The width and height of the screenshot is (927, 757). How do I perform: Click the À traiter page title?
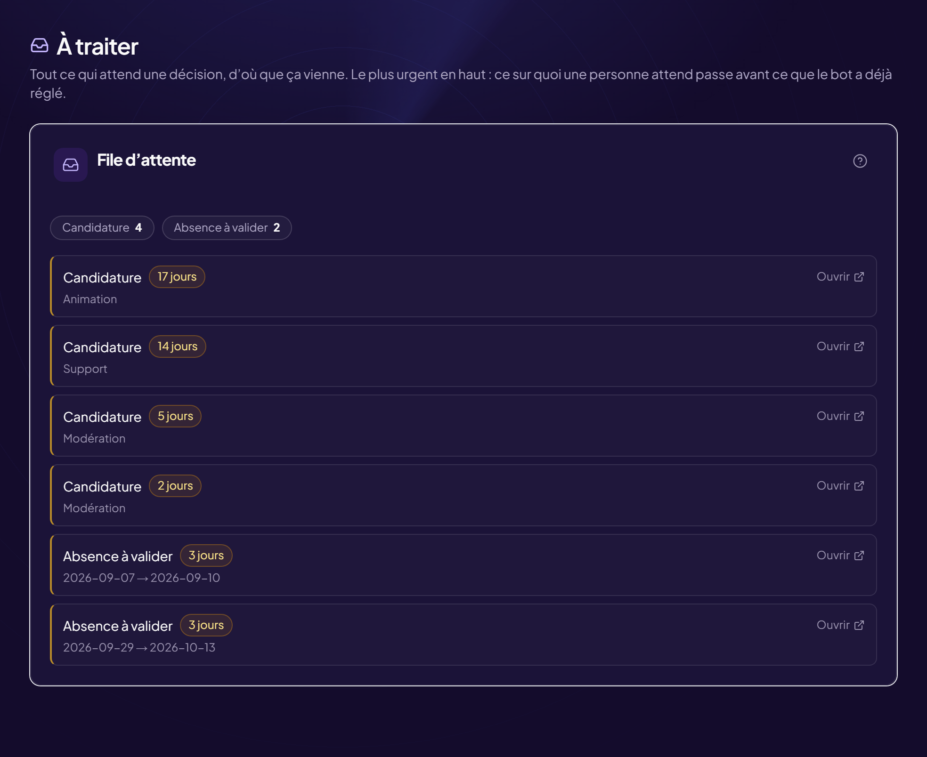98,46
